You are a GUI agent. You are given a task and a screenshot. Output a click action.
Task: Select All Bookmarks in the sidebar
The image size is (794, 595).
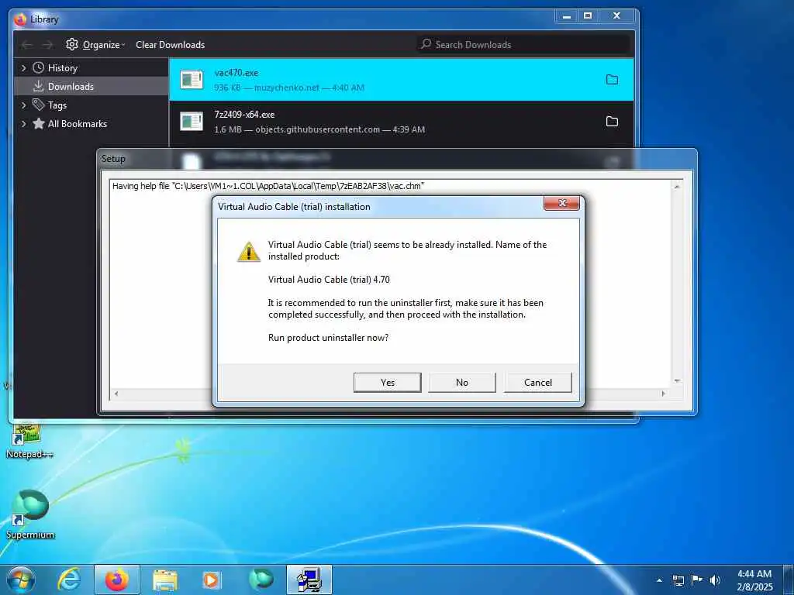[77, 123]
